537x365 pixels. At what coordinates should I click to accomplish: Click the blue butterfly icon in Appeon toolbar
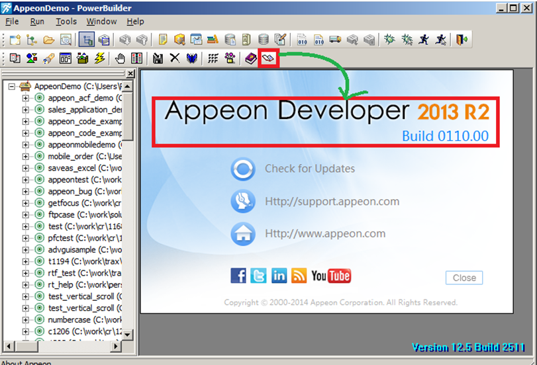pos(192,58)
